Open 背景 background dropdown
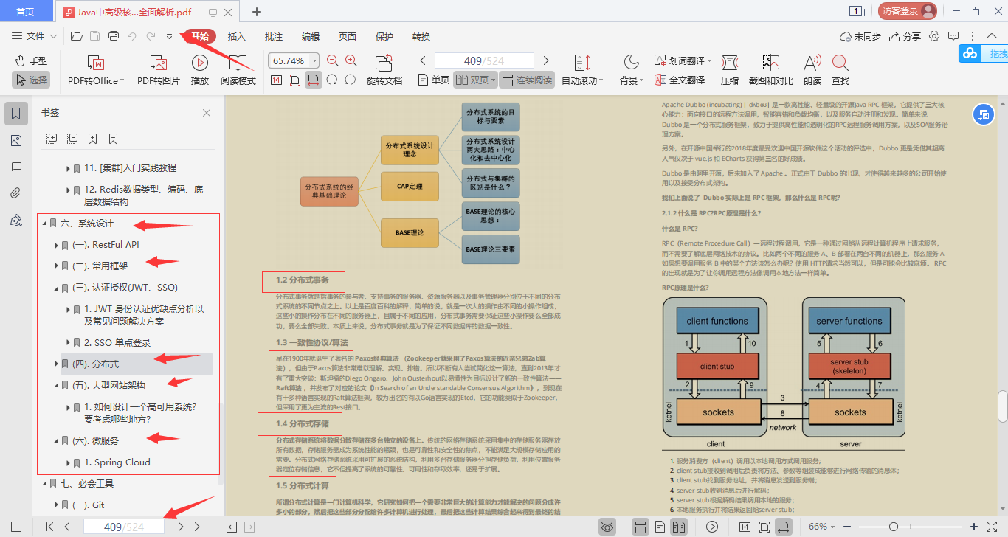 click(631, 71)
